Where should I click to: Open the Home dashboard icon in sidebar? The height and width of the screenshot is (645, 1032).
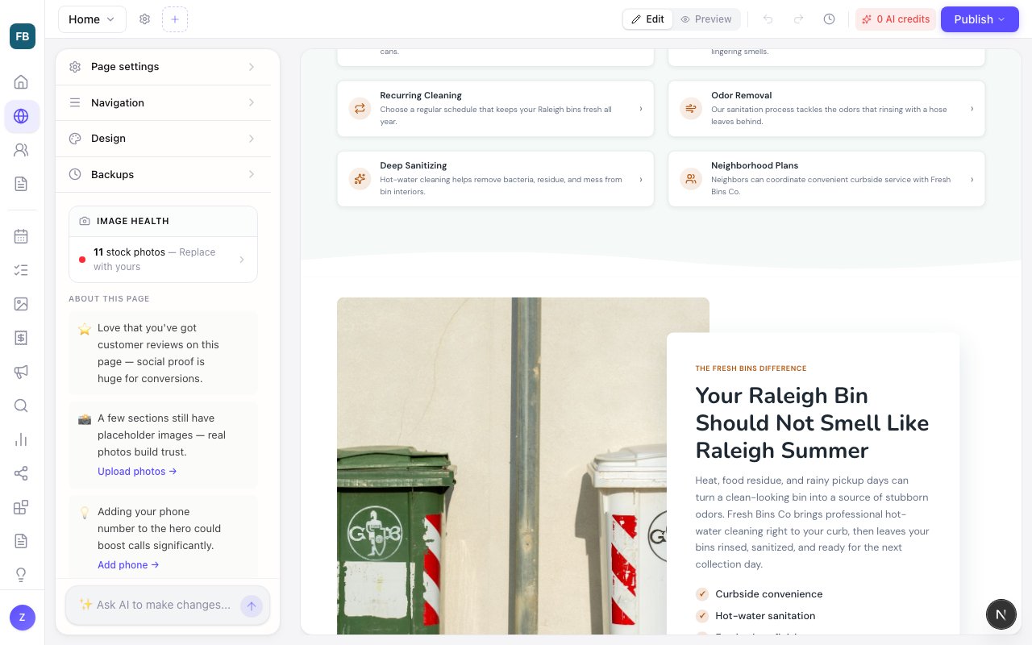[22, 81]
